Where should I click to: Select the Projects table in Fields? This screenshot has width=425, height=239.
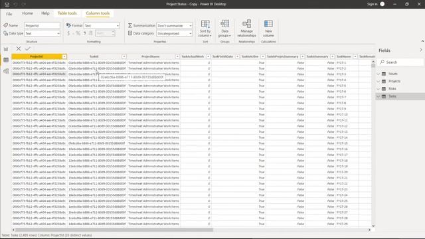click(x=394, y=81)
